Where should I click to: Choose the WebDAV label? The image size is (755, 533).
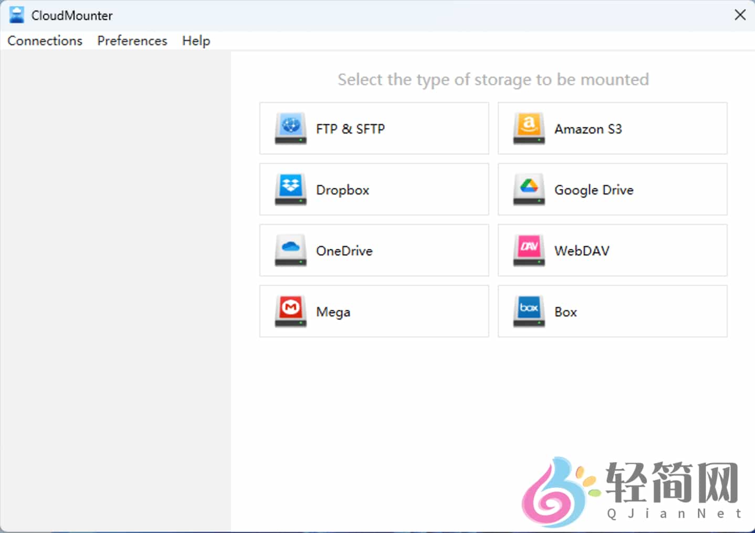click(582, 251)
